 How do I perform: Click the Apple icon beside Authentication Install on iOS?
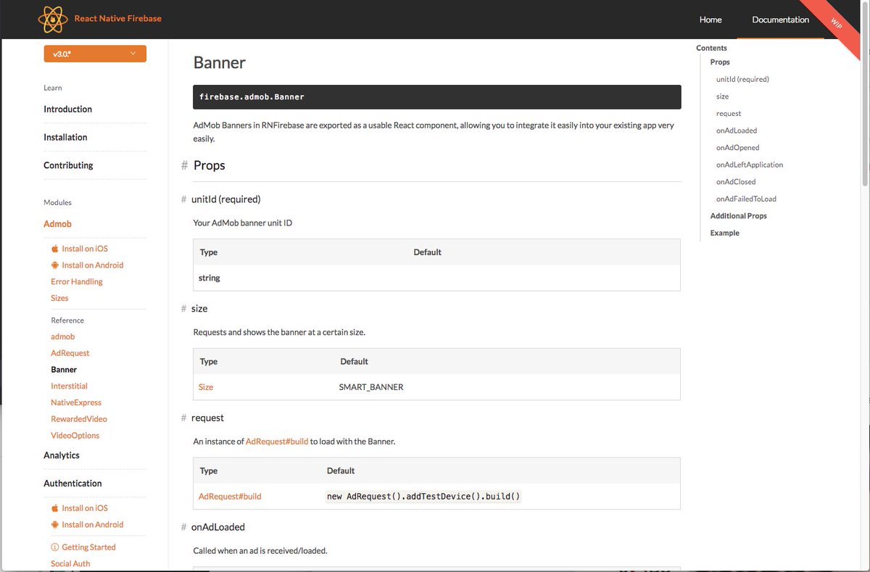(54, 508)
